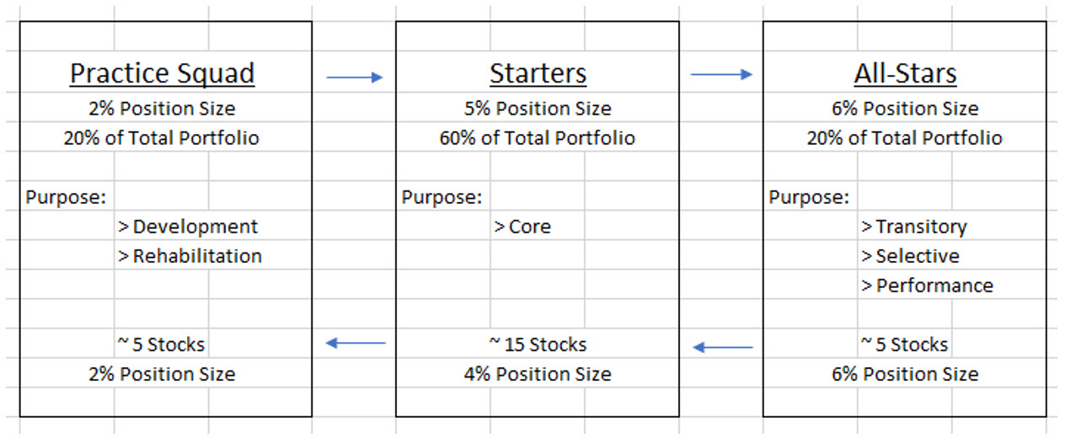Image resolution: width=1065 pixels, height=438 pixels.
Task: Click the Development purpose cell
Action: pos(189,227)
